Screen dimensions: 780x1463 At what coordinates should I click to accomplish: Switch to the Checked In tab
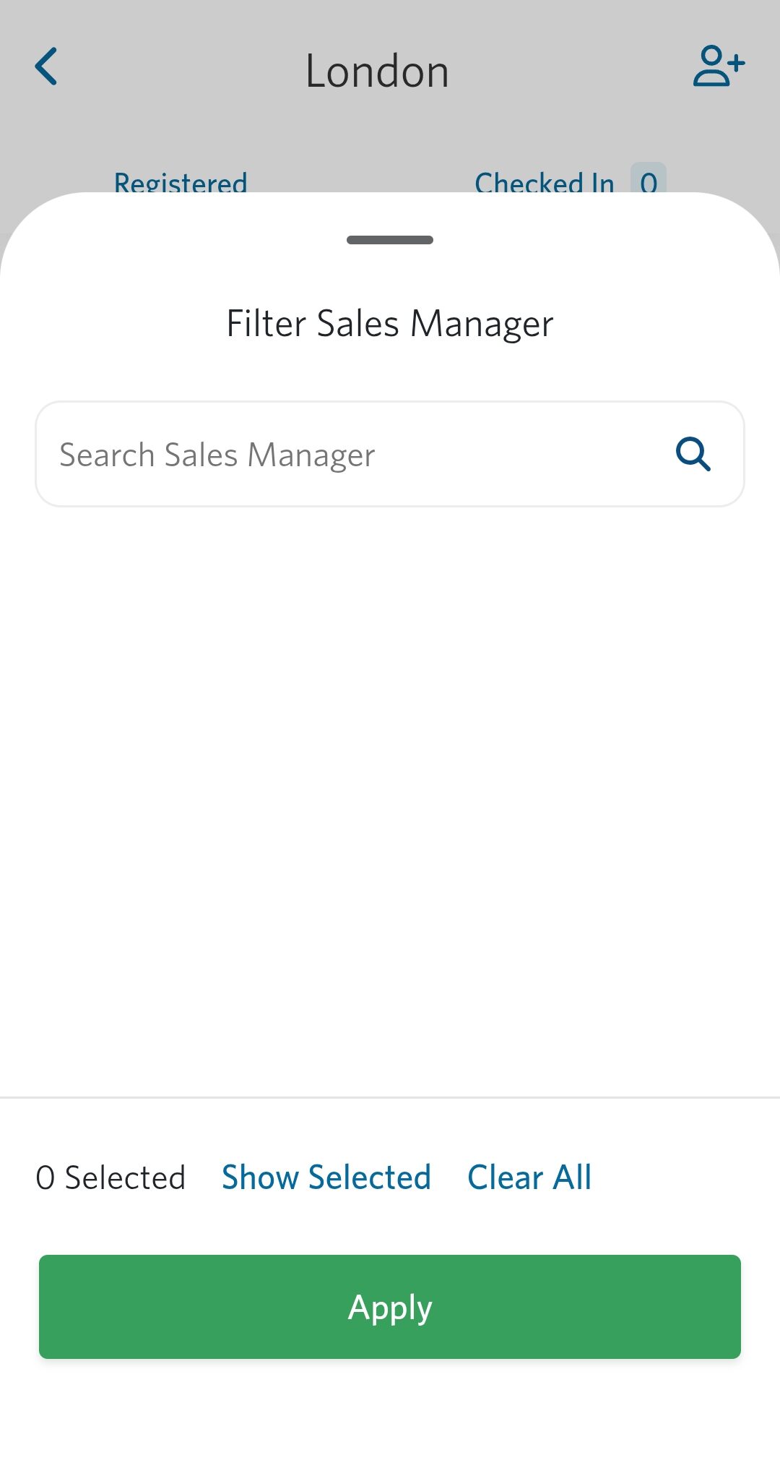tap(545, 181)
